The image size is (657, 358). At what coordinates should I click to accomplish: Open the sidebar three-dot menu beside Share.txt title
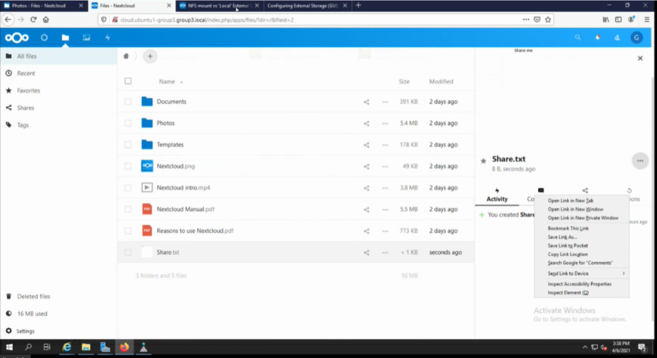[640, 161]
